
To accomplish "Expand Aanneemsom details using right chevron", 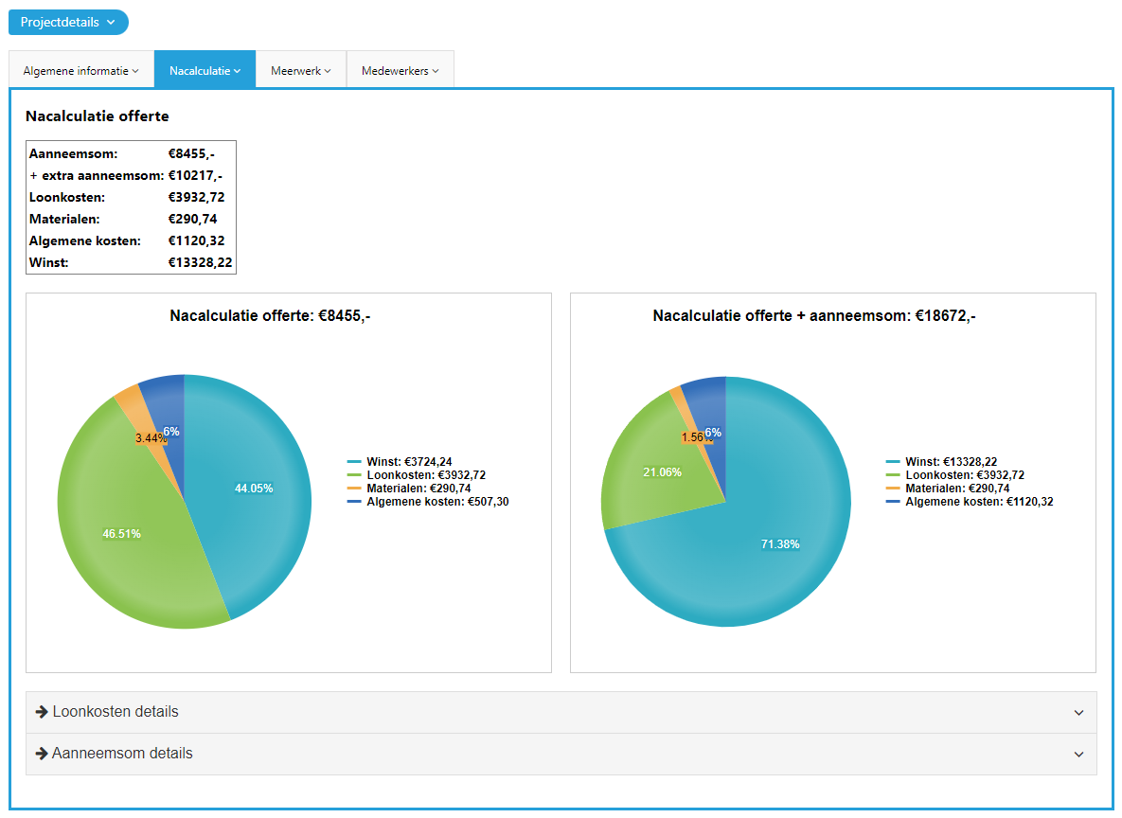I will click(1078, 755).
